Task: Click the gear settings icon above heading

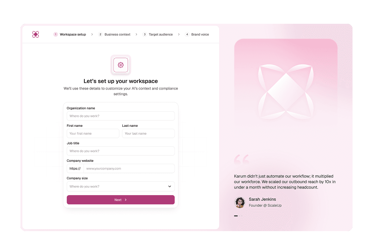Action: [121, 65]
